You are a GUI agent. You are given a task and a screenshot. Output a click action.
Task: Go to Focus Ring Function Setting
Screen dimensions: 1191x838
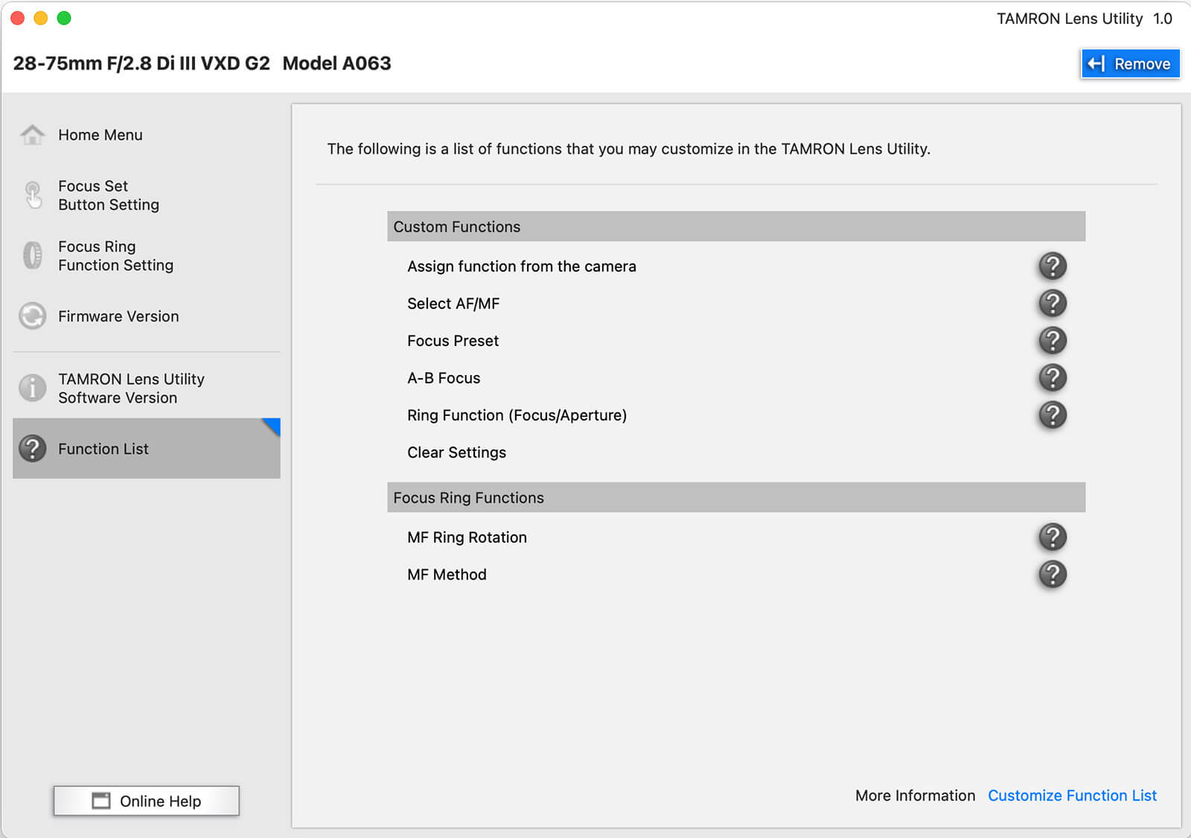click(x=115, y=255)
